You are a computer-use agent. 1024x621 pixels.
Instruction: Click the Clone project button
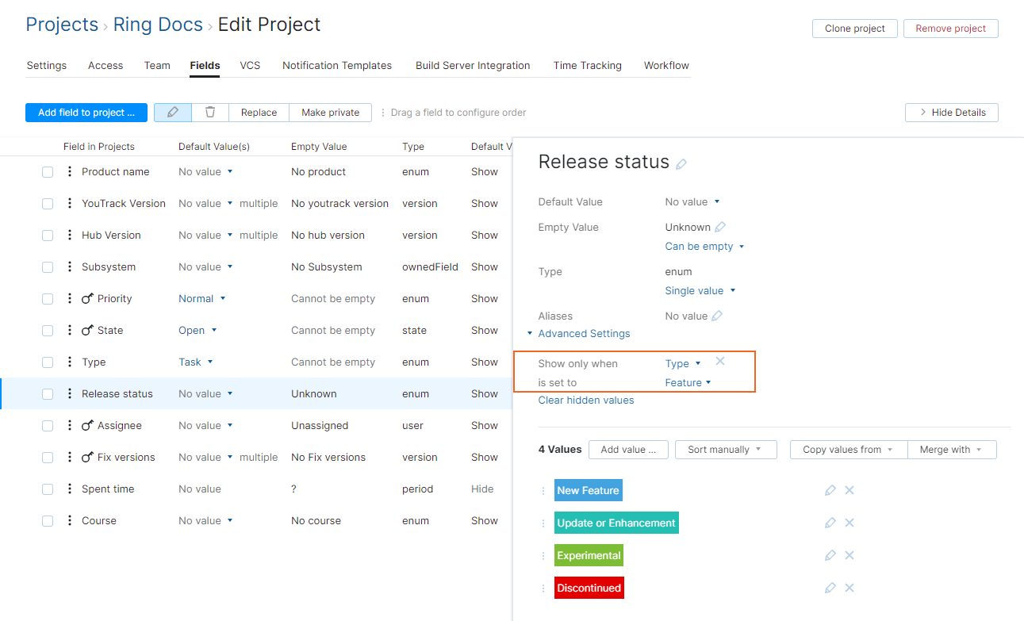tap(854, 28)
